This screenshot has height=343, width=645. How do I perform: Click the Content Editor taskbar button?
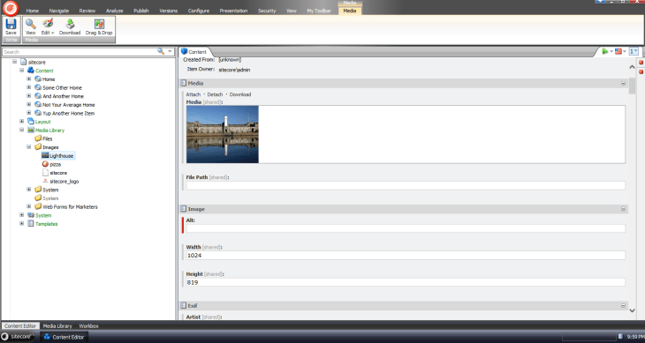64,337
